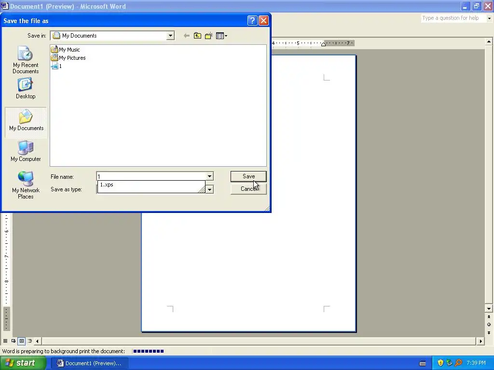Select the My Pictures folder
Screen dimensions: 494x370
click(x=69, y=58)
